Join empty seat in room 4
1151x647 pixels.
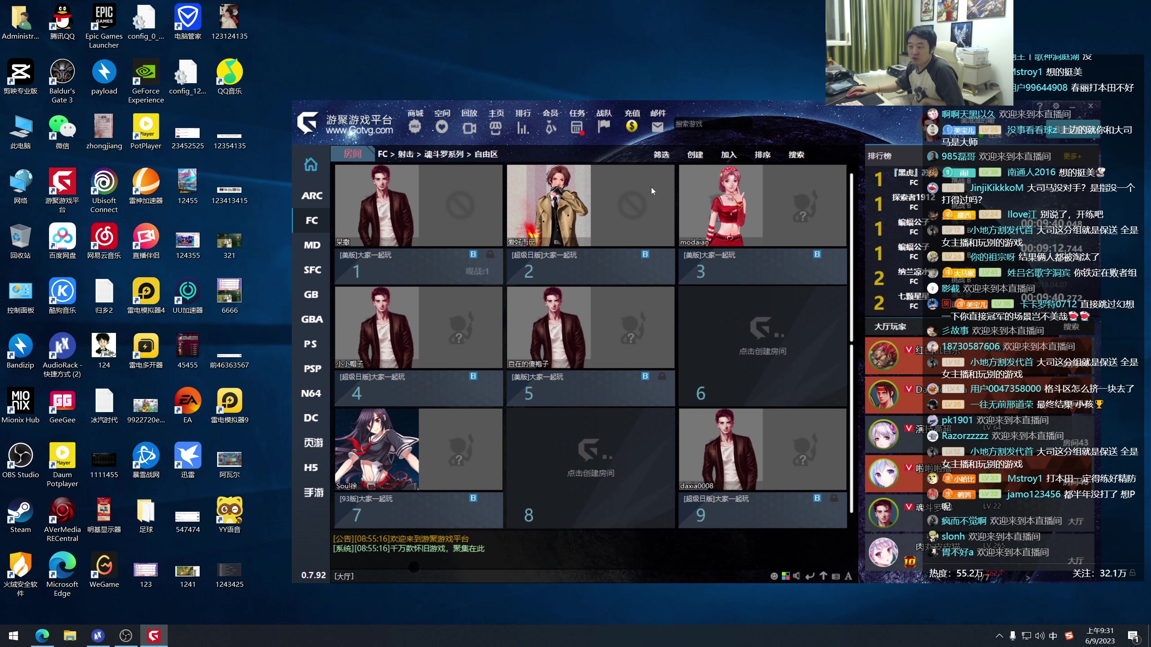point(460,328)
